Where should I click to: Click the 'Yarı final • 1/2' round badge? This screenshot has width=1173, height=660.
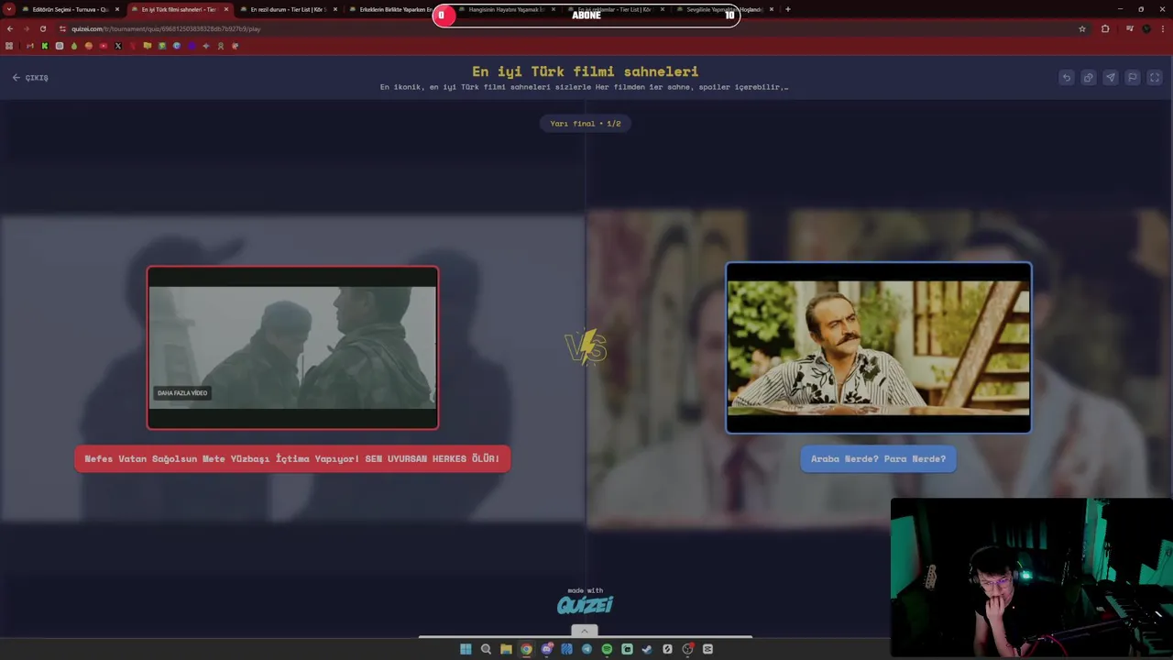tap(585, 124)
